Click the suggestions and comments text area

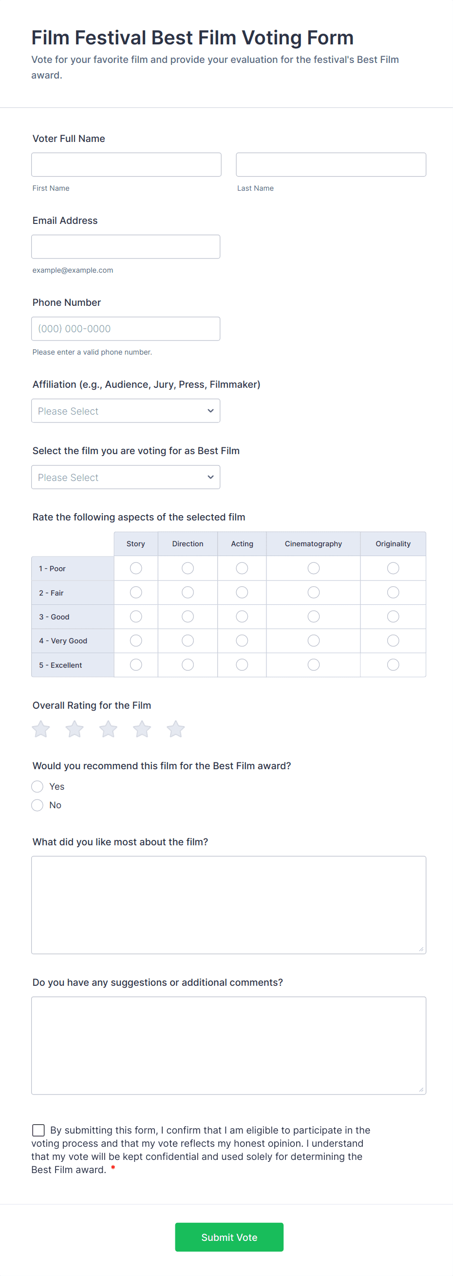coord(228,1045)
